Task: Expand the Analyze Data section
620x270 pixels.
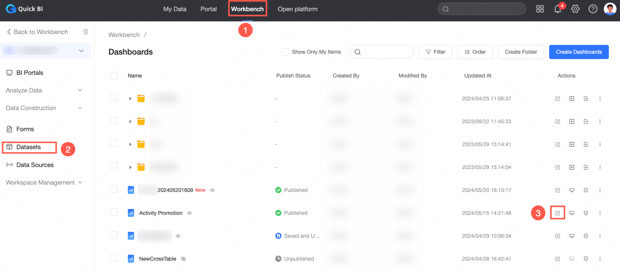Action: pyautogui.click(x=44, y=90)
